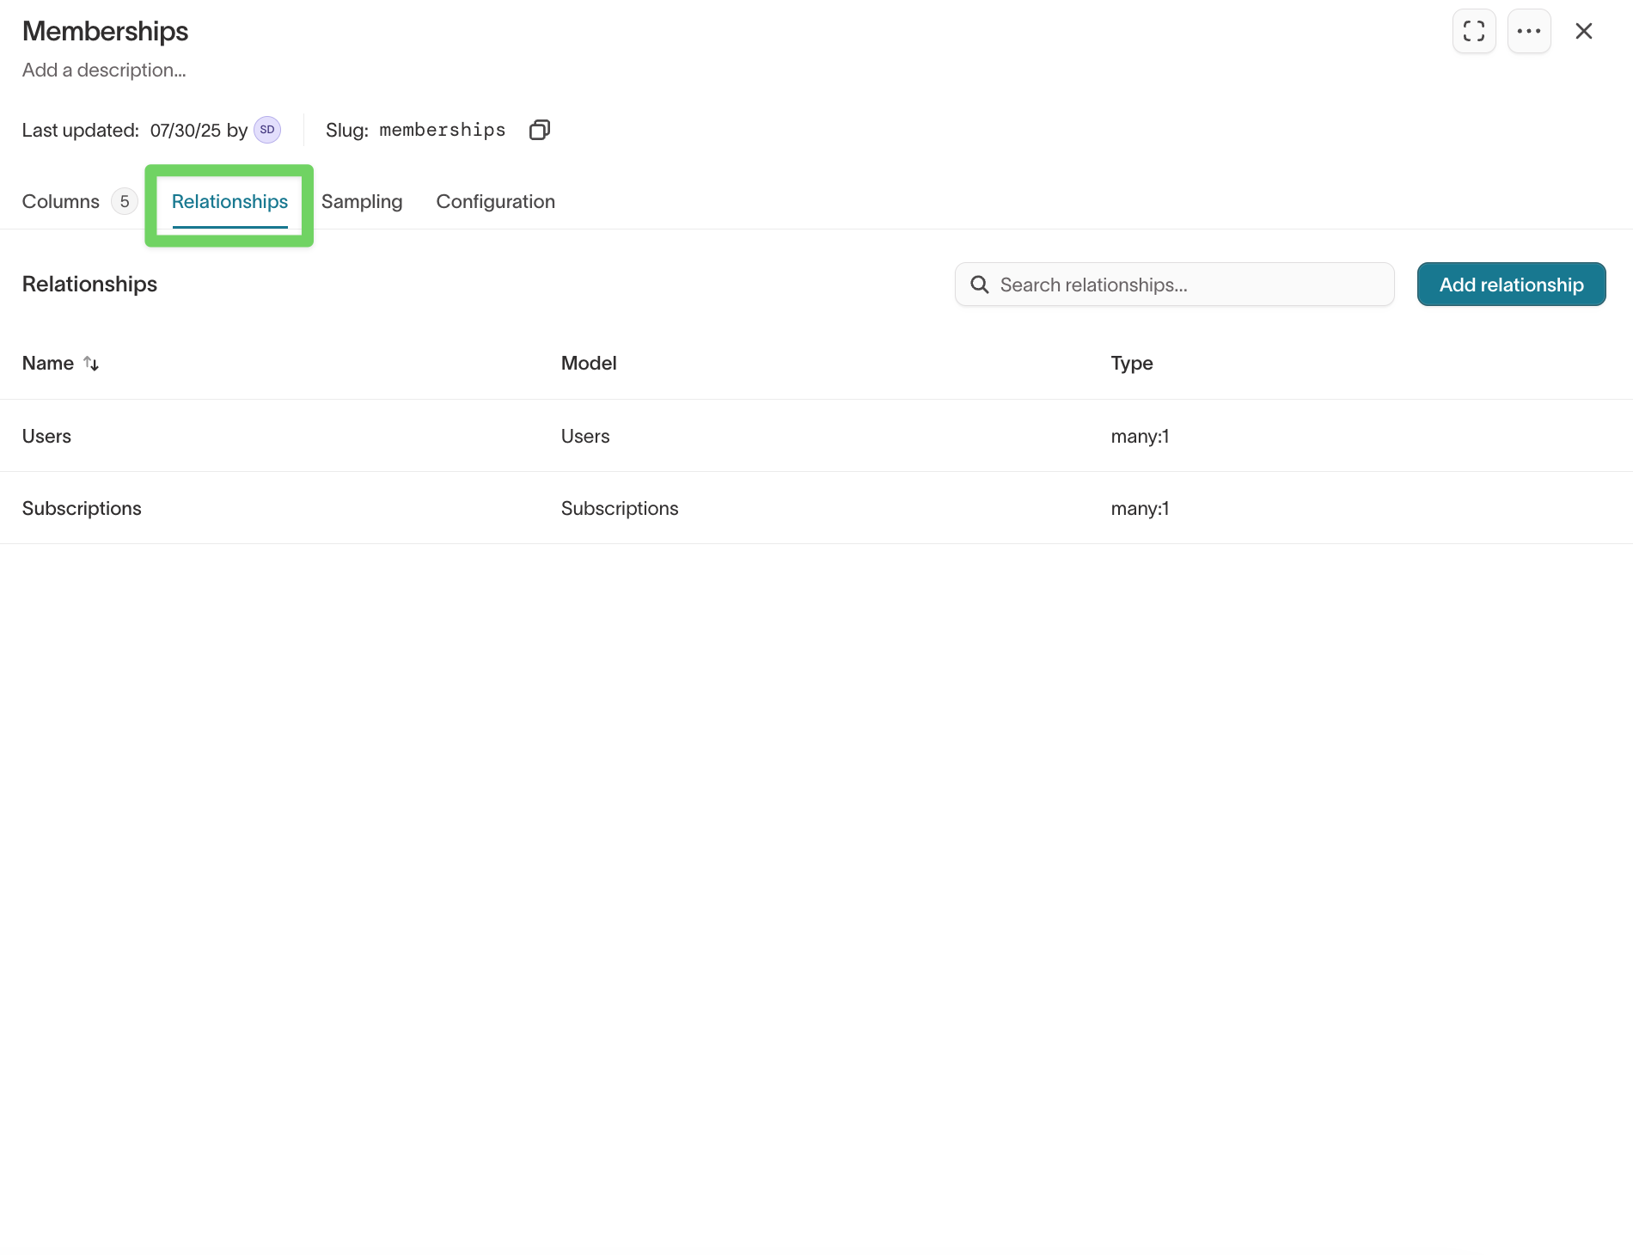Viewport: 1633px width, 1255px height.
Task: Click the Users model entry
Action: (x=585, y=436)
